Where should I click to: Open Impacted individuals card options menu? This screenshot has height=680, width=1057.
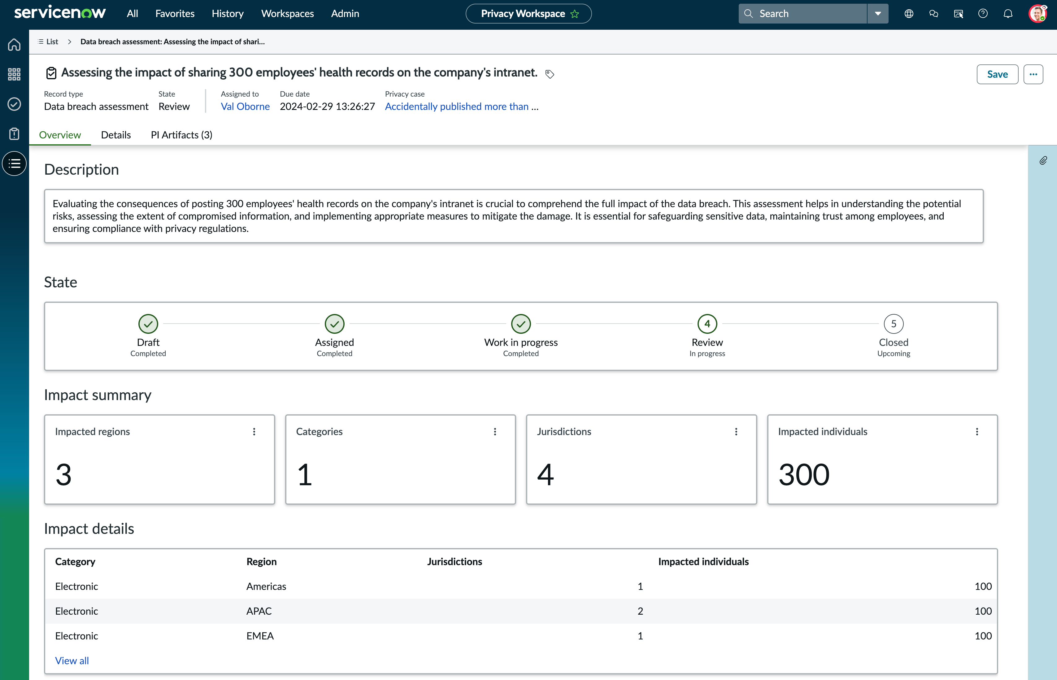point(977,432)
